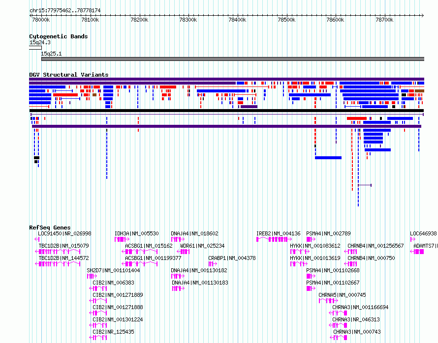Click the brown variant at the far right

pos(420,91)
